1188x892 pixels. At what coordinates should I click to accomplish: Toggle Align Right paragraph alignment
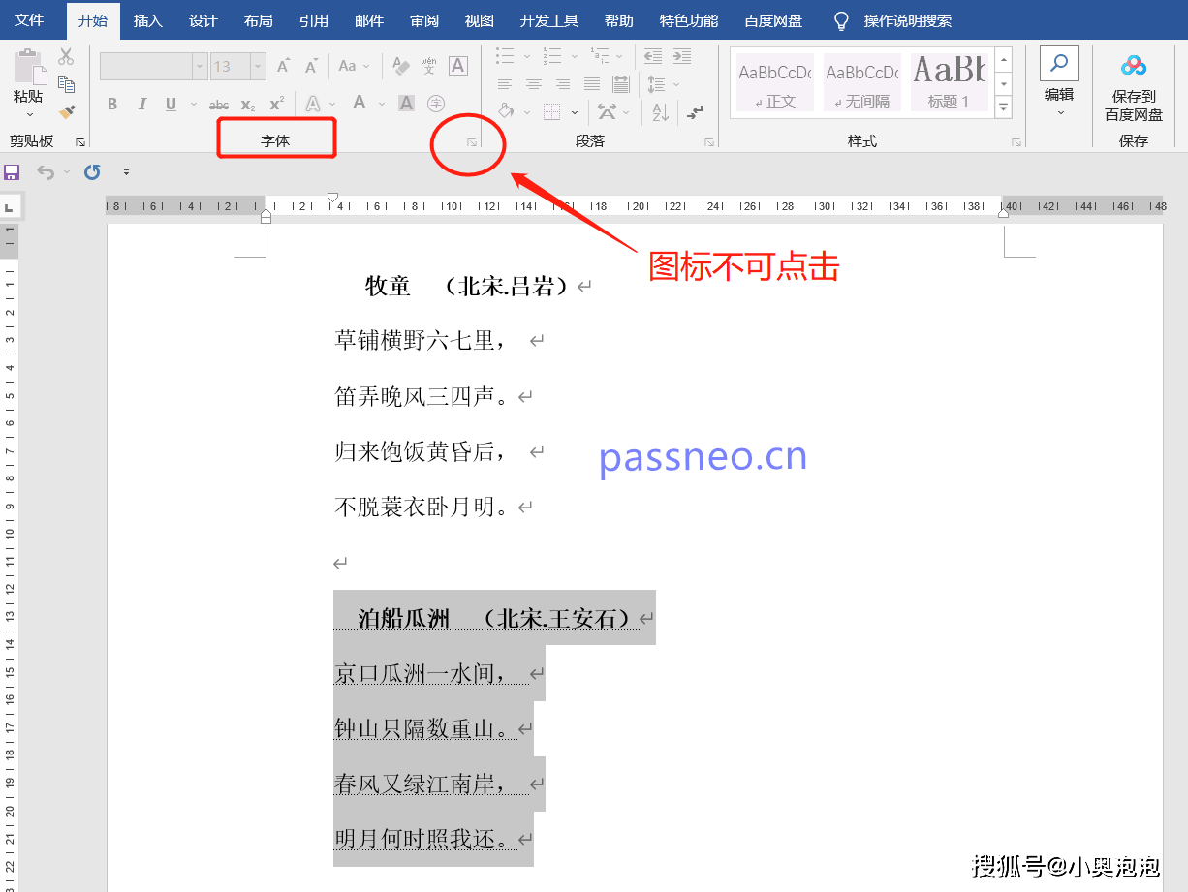pos(563,84)
